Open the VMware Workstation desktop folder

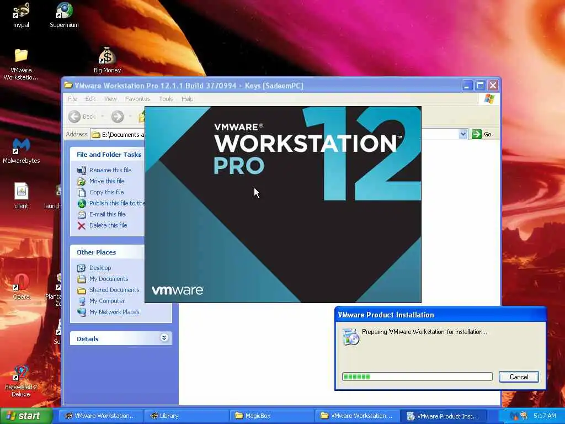(21, 64)
